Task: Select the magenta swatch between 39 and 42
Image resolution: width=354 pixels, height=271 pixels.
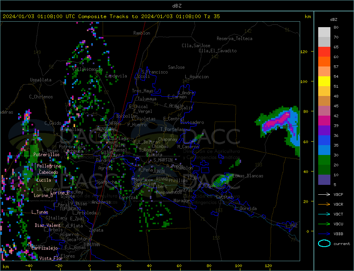Action: (324, 121)
